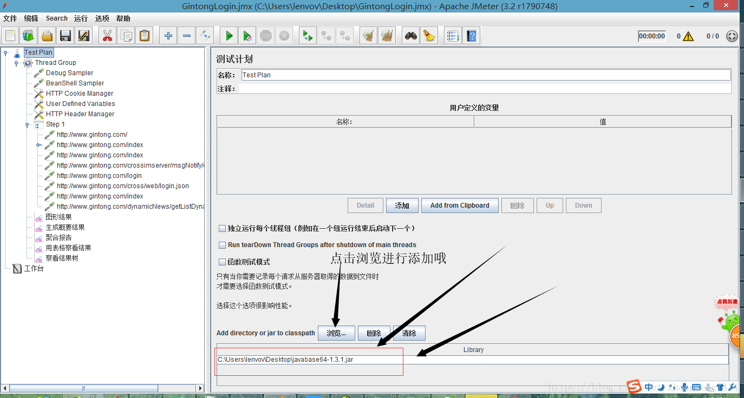
Task: Select the BeanShell Sampler tree node
Action: click(x=75, y=83)
